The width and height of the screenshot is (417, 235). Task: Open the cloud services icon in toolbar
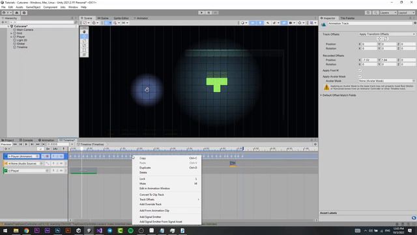click(17, 12)
